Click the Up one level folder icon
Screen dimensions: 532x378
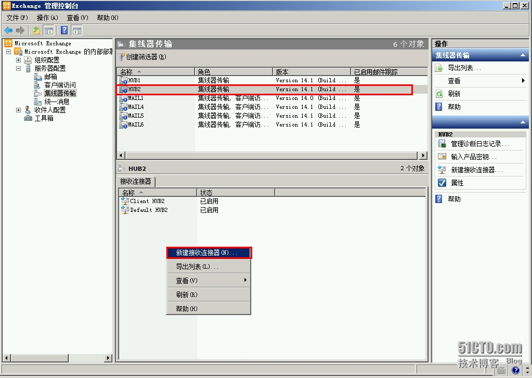coord(36,31)
